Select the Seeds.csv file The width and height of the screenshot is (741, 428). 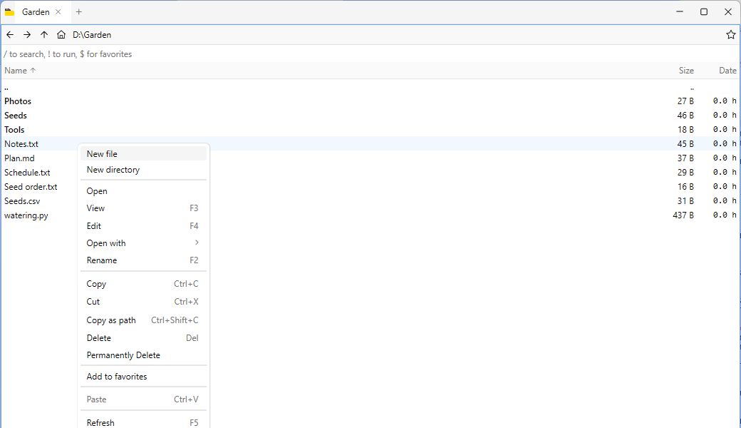point(370,201)
